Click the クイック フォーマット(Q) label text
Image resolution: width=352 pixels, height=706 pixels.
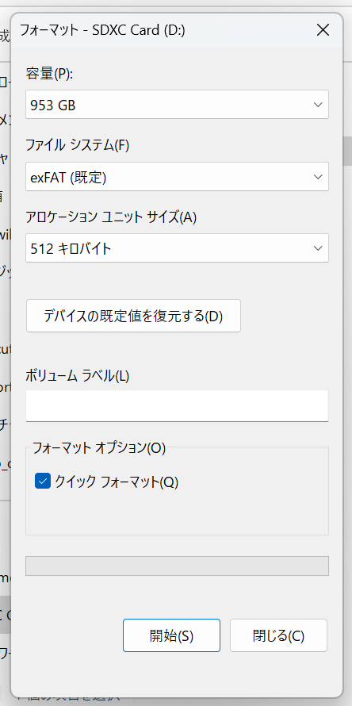pos(117,482)
